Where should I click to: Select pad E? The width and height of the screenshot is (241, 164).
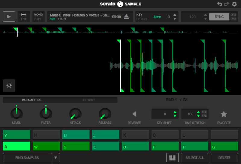(x=106, y=146)
